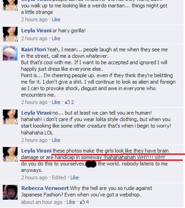This screenshot has height=208, width=185.
Task: Like Kairi Mori's comment
Action: click(x=56, y=102)
